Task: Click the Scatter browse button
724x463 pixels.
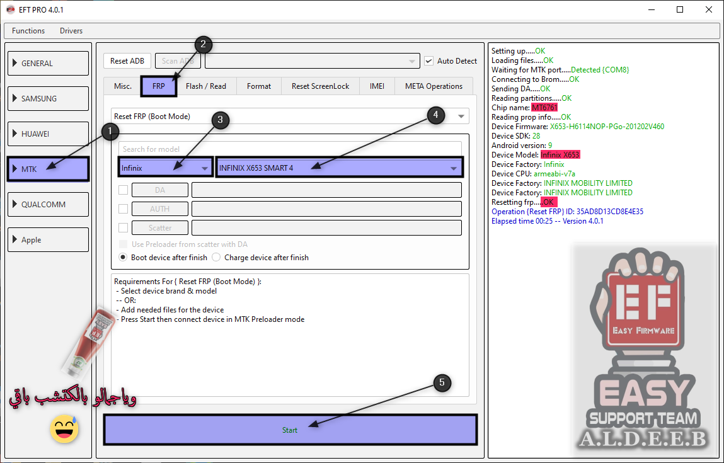Action: [160, 227]
